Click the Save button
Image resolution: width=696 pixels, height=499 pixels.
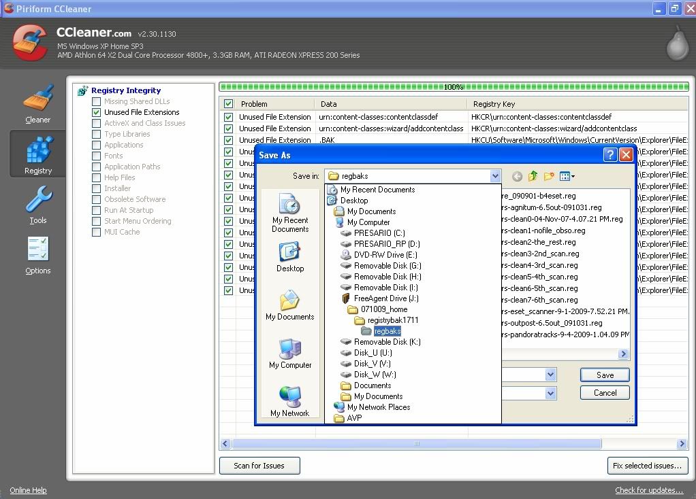tap(605, 375)
